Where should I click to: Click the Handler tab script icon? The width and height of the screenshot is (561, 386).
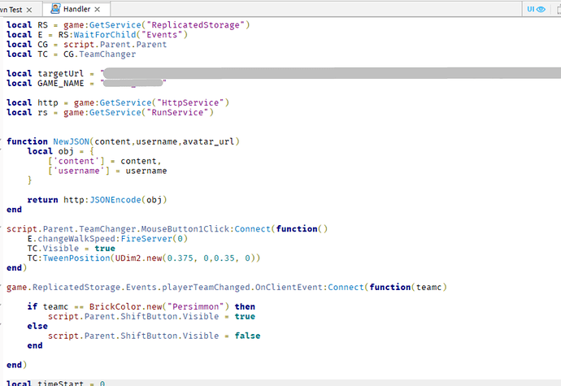(x=55, y=9)
